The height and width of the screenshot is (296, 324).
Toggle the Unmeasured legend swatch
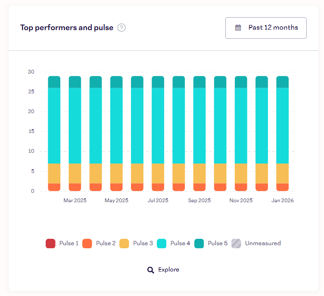[237, 244]
